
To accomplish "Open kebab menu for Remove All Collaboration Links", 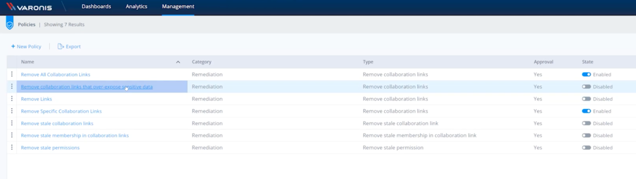I will (12, 74).
